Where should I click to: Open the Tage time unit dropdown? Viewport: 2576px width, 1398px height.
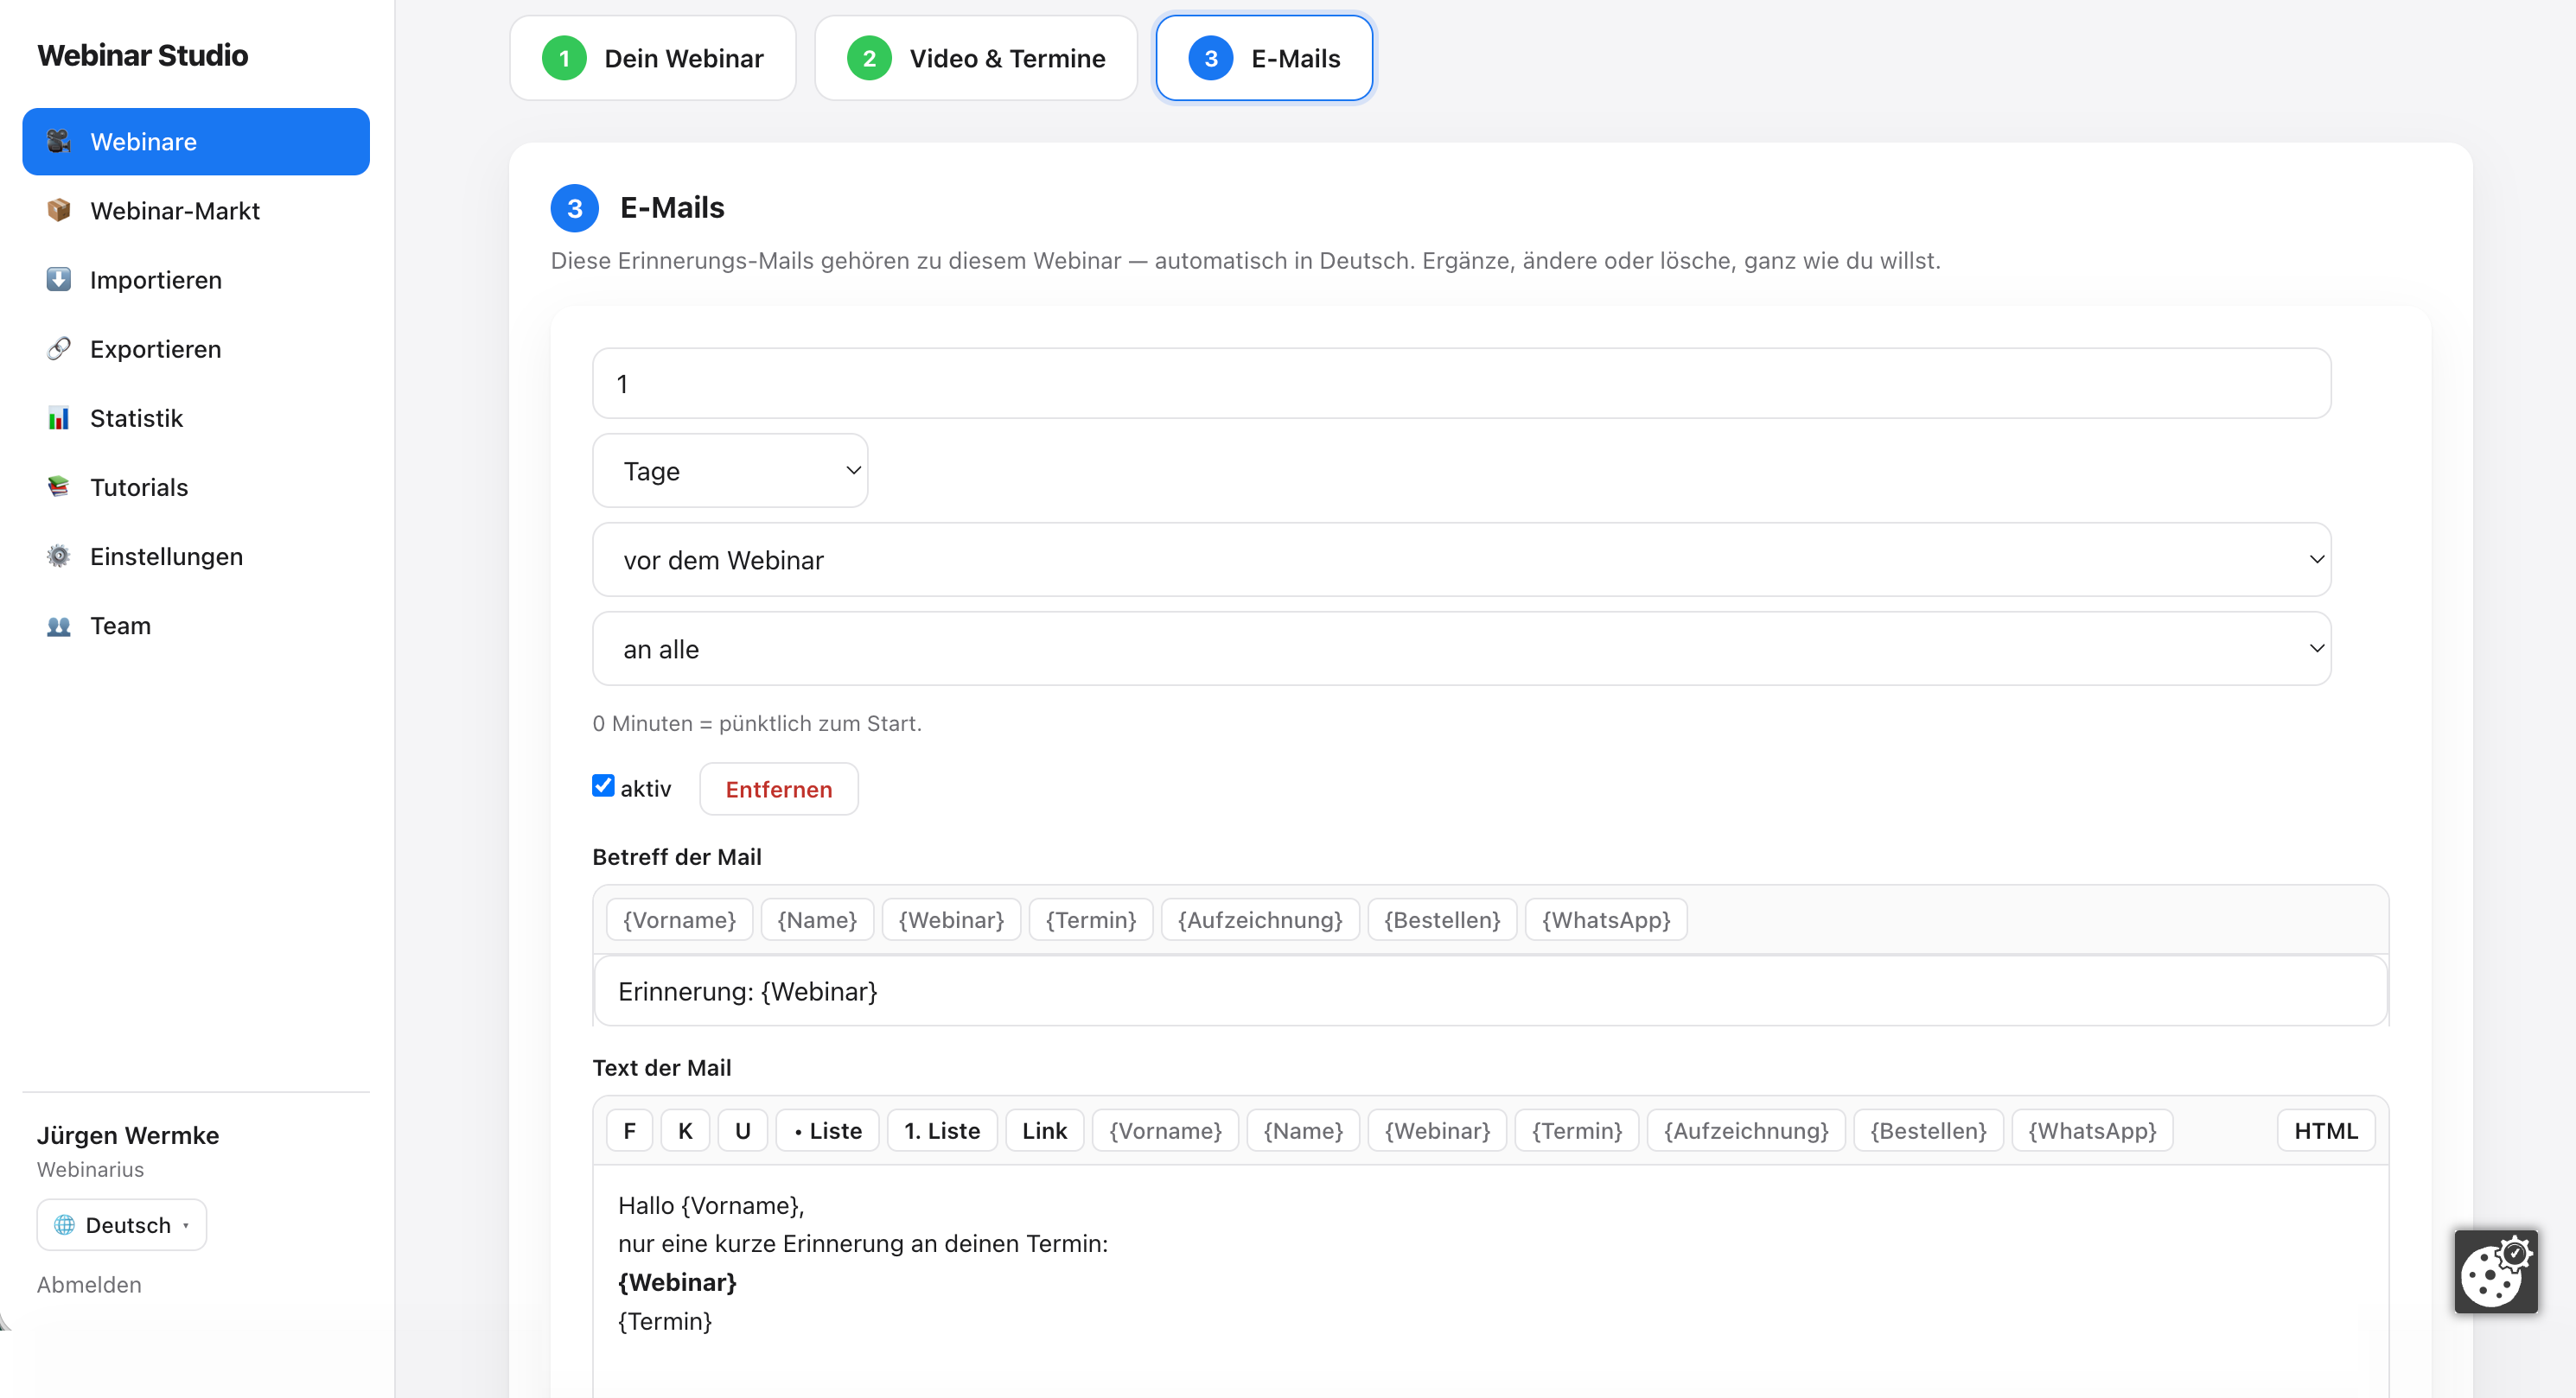click(x=730, y=471)
